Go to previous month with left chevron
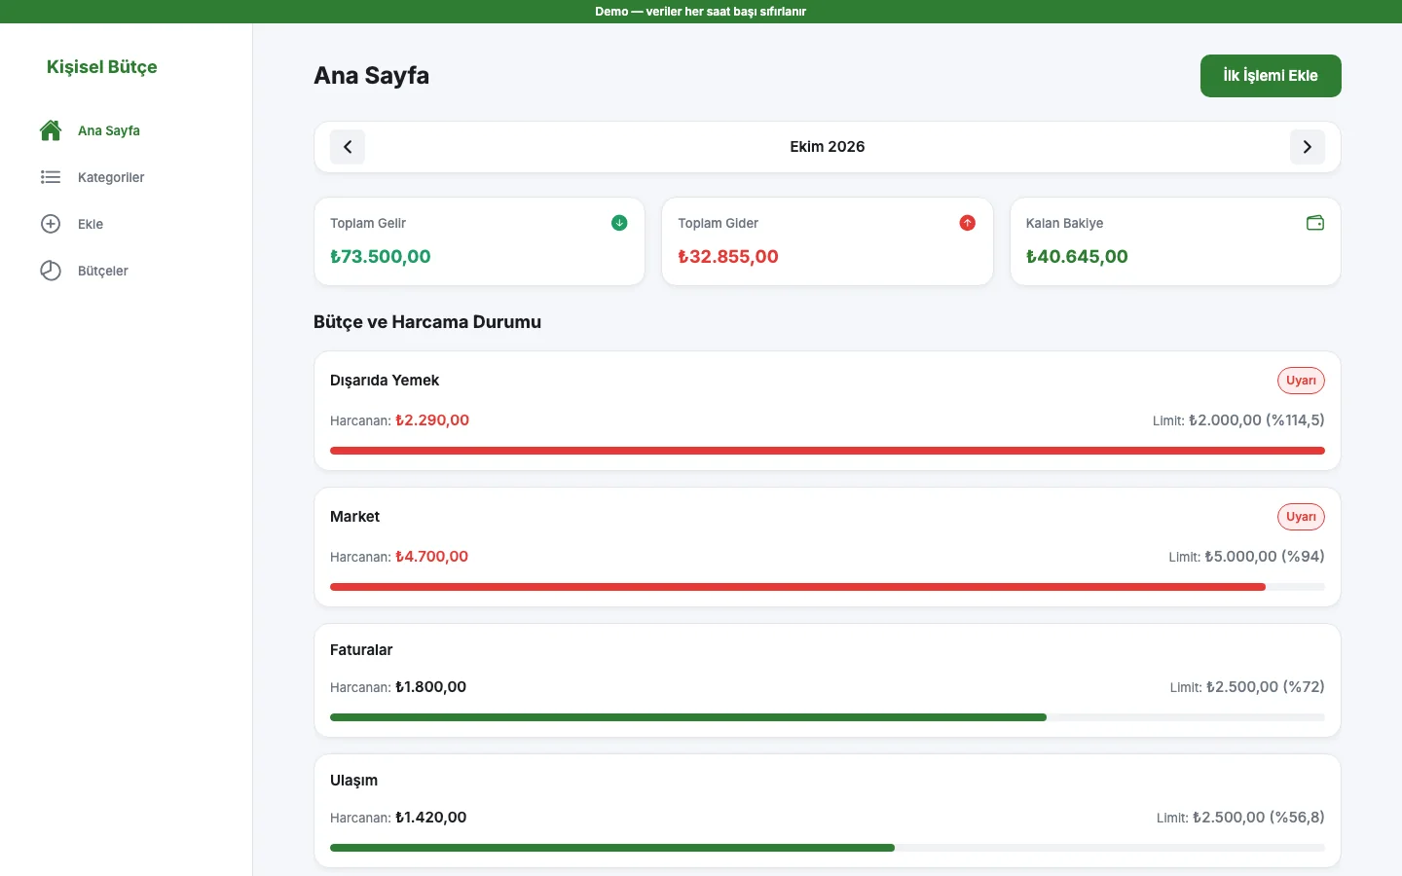The image size is (1402, 876). pyautogui.click(x=348, y=147)
